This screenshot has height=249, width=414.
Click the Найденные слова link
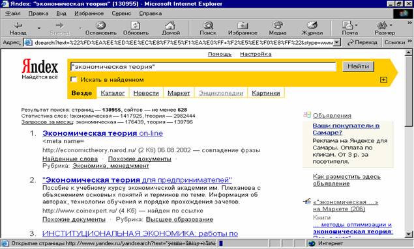click(x=70, y=159)
